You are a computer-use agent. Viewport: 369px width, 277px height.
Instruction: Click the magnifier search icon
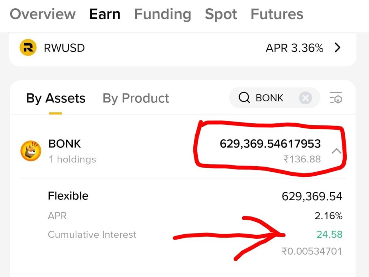[244, 97]
